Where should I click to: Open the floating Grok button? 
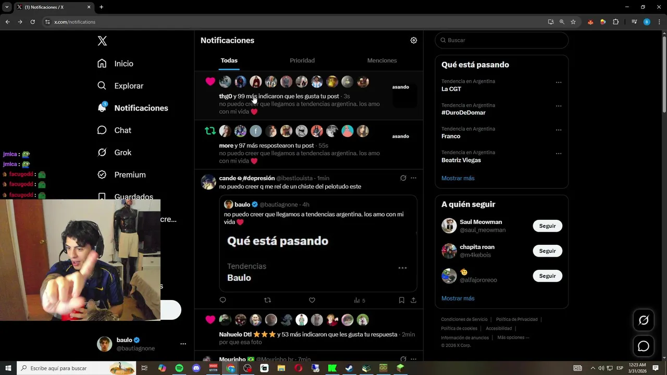644,320
